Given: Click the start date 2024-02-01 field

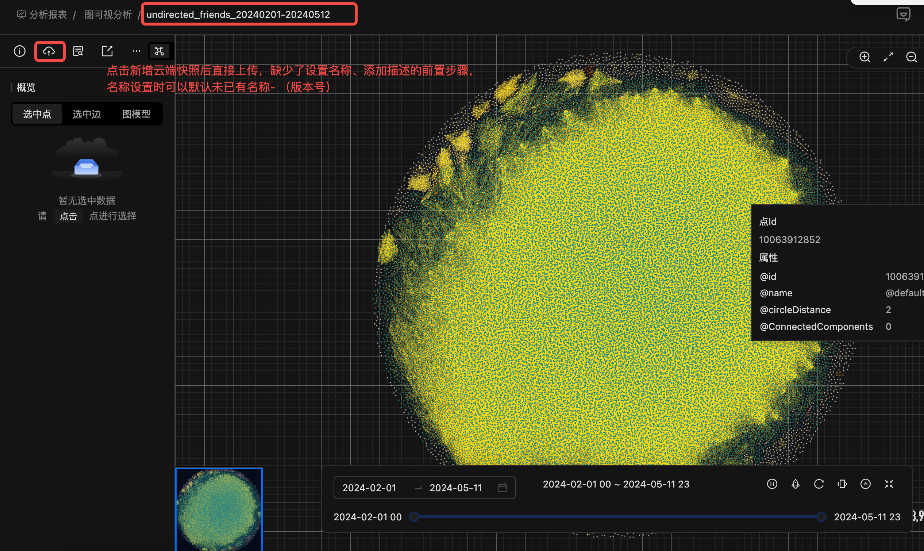Looking at the screenshot, I should (369, 488).
